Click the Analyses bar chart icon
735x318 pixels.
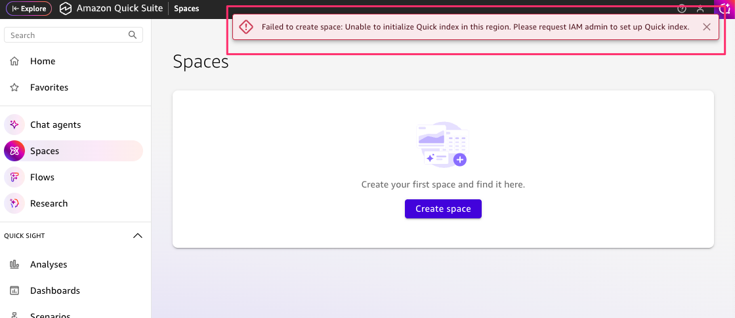14,265
